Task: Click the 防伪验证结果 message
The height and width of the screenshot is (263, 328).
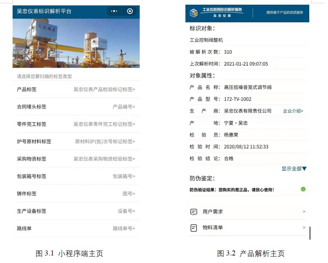Action: tap(232, 190)
